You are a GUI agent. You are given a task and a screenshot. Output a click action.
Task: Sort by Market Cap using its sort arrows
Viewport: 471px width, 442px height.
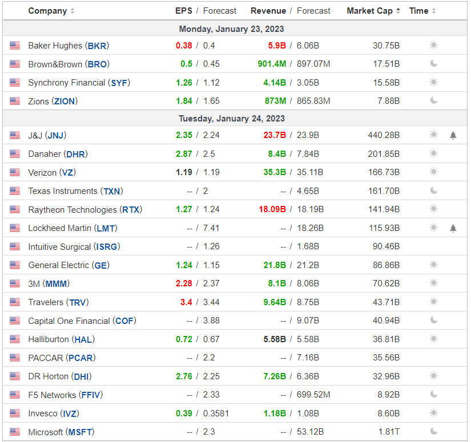(x=398, y=11)
